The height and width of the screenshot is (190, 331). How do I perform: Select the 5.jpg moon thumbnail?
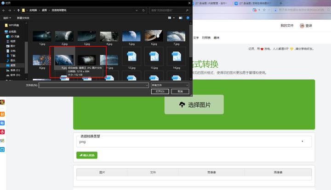(x=131, y=36)
